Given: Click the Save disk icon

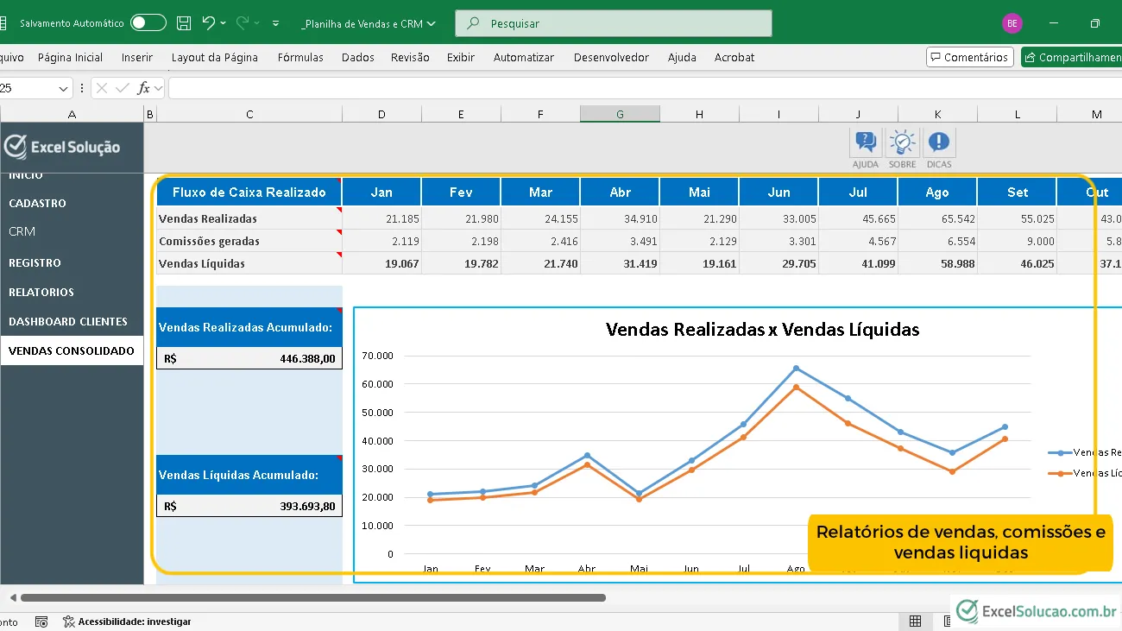Looking at the screenshot, I should (x=184, y=23).
